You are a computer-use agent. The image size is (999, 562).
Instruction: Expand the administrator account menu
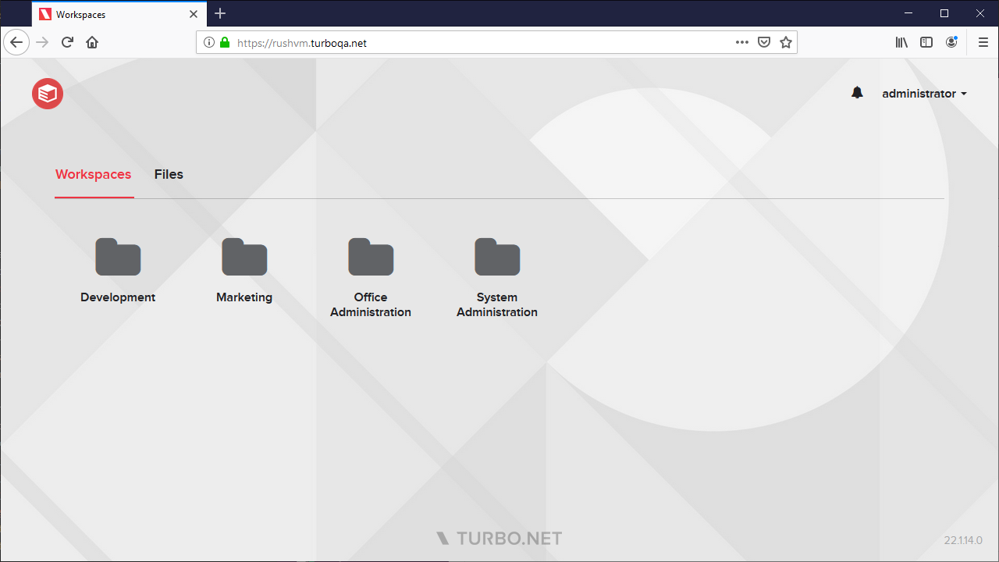tap(924, 93)
